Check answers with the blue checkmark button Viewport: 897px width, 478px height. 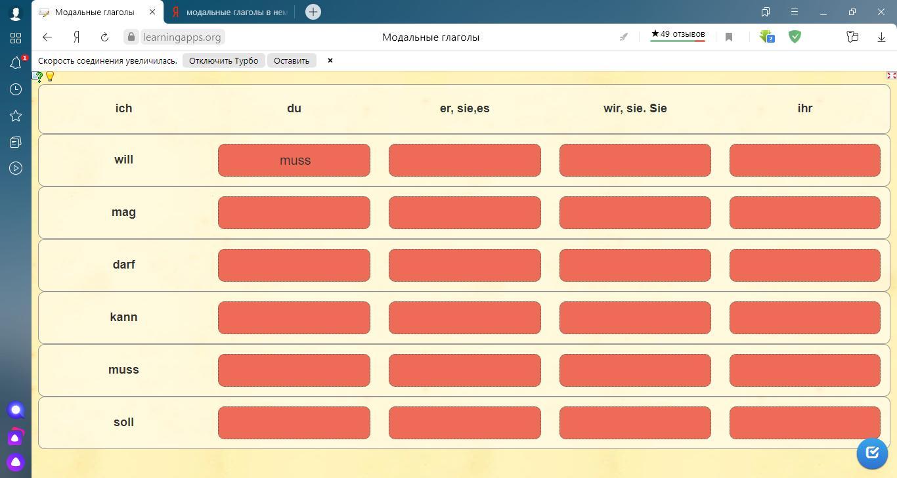(872, 453)
